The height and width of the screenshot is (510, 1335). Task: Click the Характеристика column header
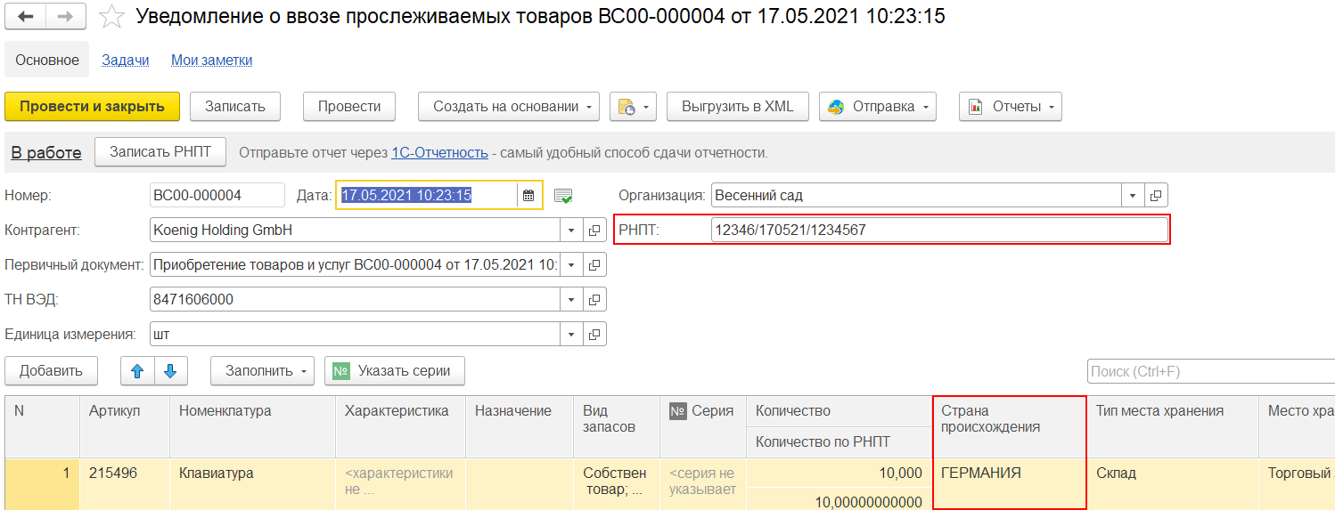point(400,427)
